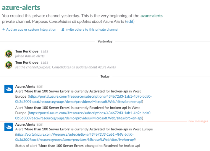This screenshot has height=151, width=210.
Task: Click first Azure Alerts bot cloud icon
Action: (9, 89)
